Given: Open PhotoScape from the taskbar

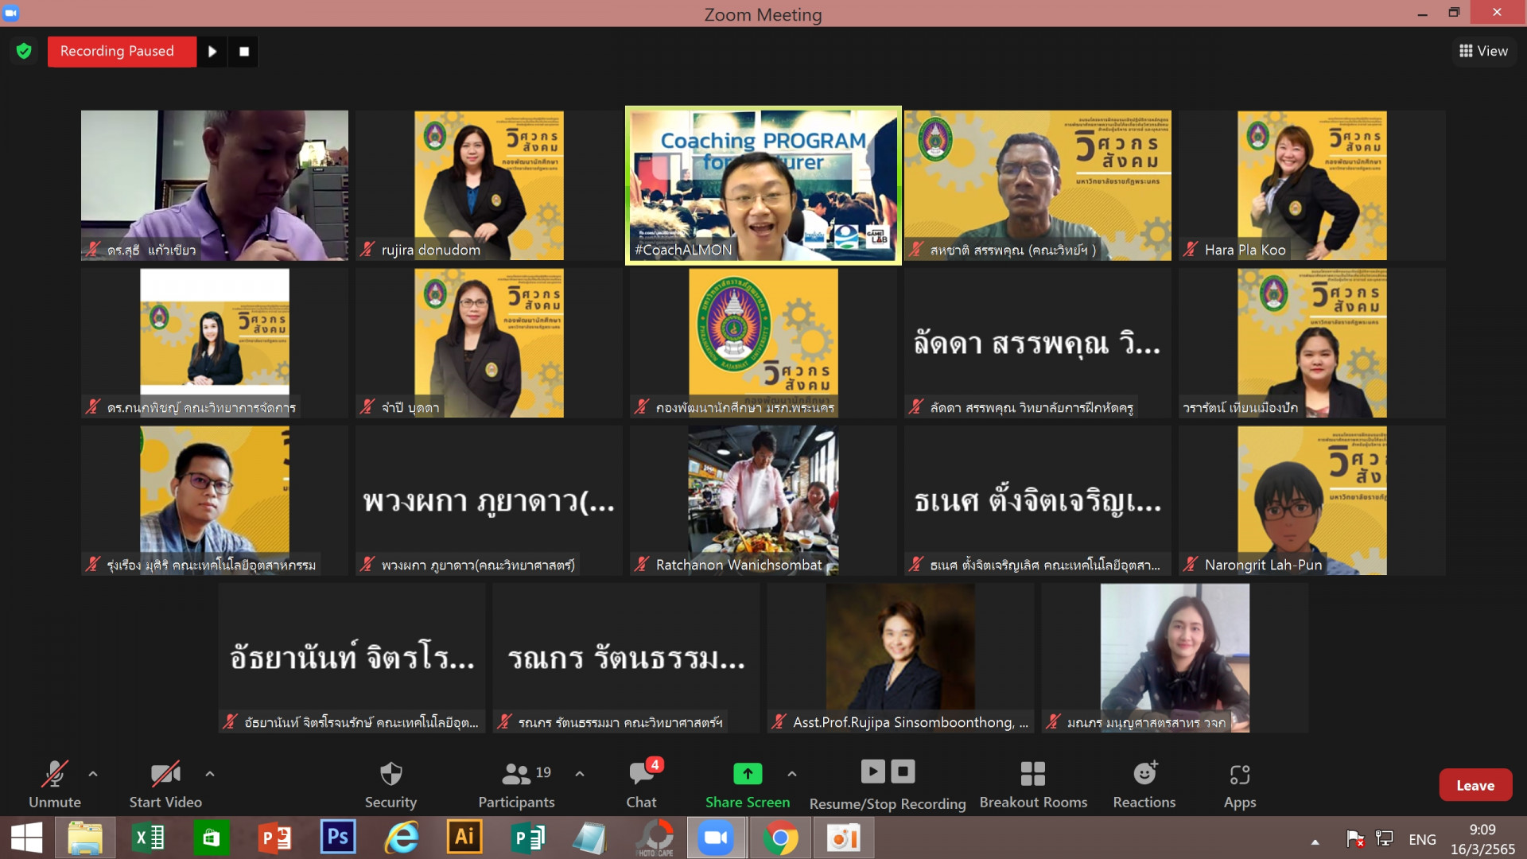Looking at the screenshot, I should 655,838.
